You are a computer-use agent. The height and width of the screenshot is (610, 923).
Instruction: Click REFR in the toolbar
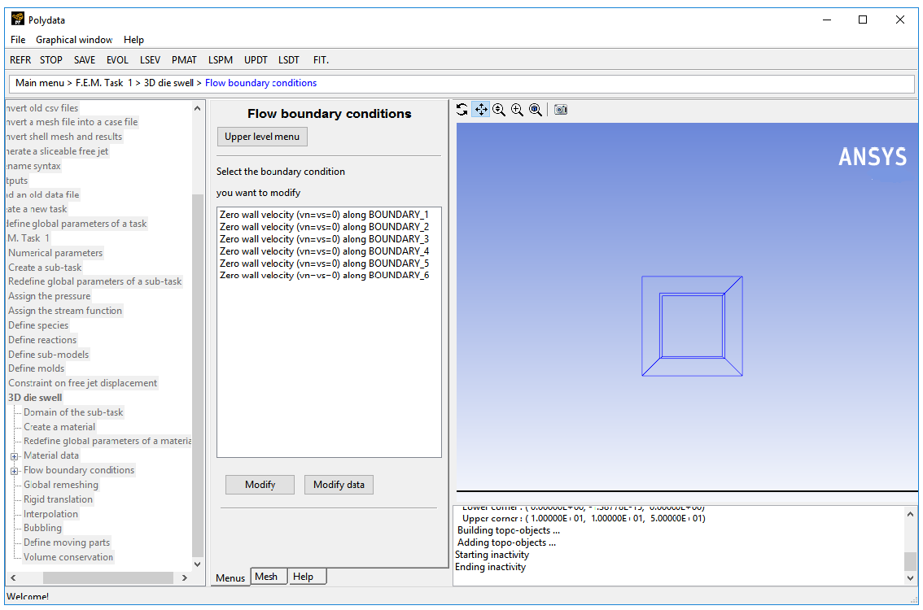tap(20, 60)
